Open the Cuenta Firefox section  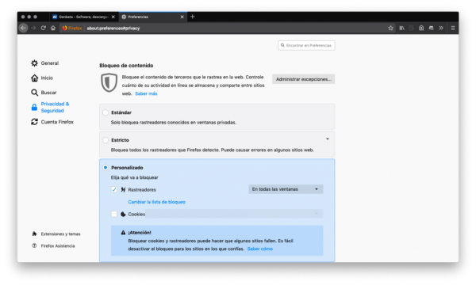click(x=57, y=122)
